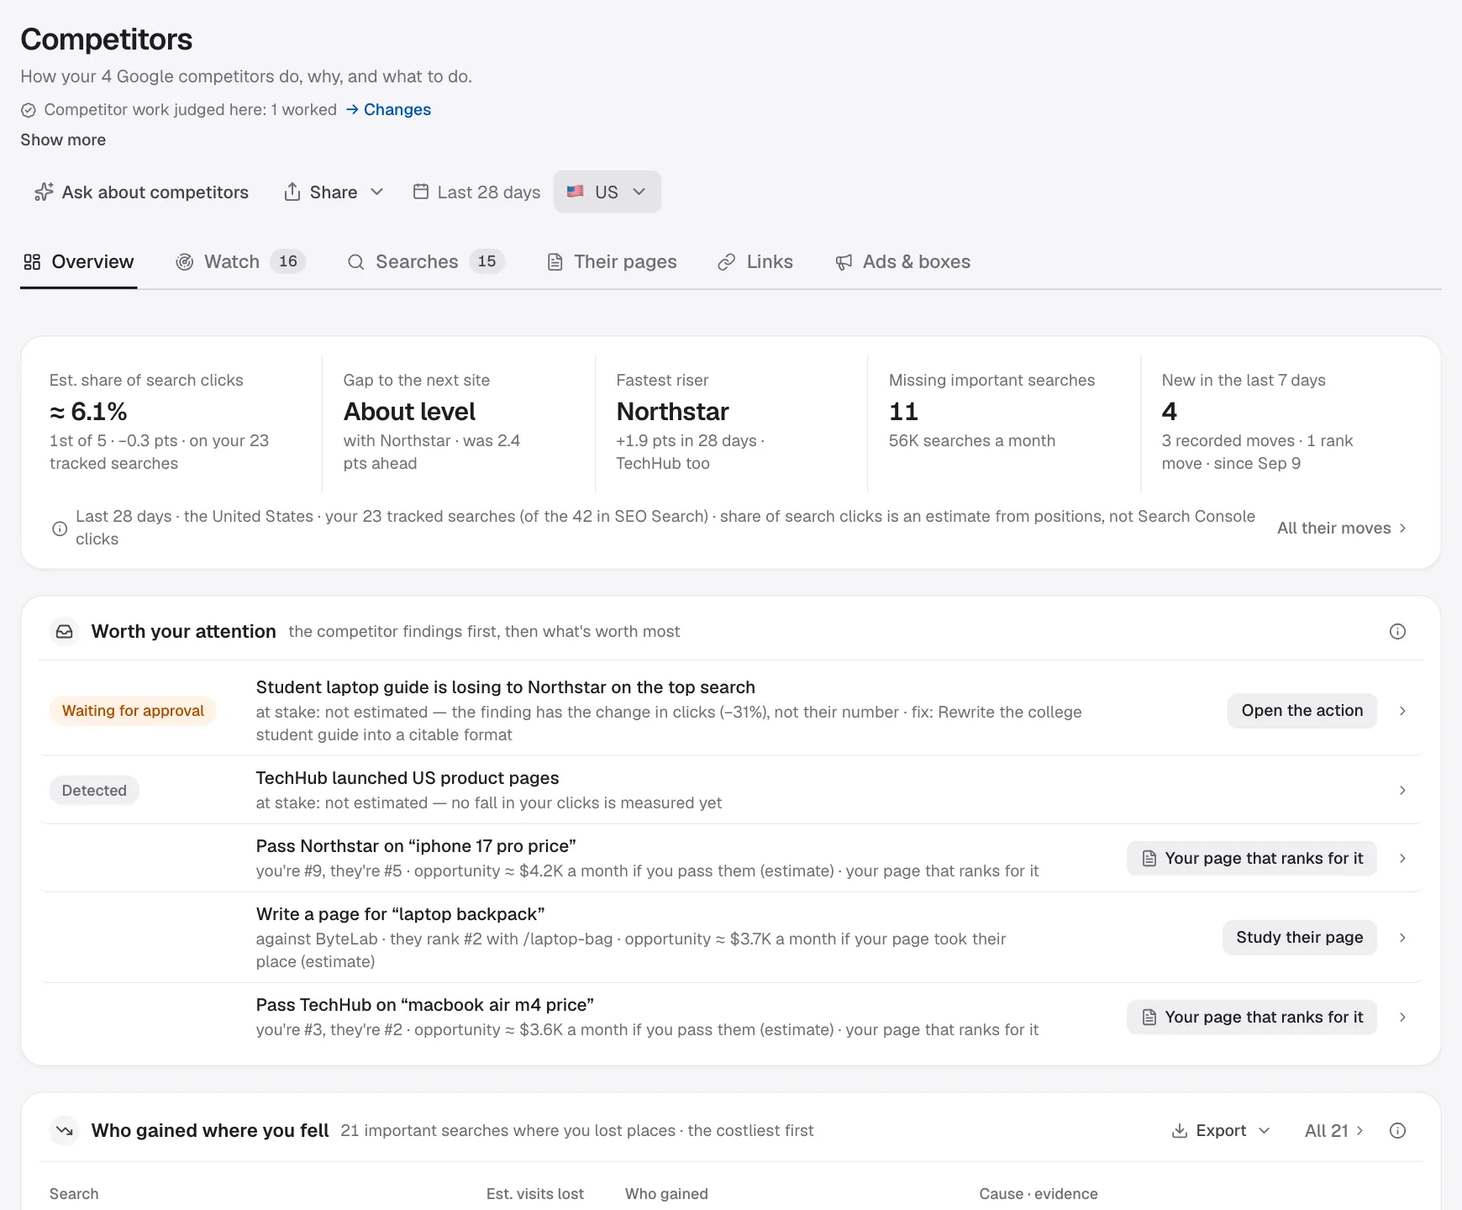Click the sparkle icon beside Ask about competitors
Viewport: 1462px width, 1210px height.
point(44,192)
